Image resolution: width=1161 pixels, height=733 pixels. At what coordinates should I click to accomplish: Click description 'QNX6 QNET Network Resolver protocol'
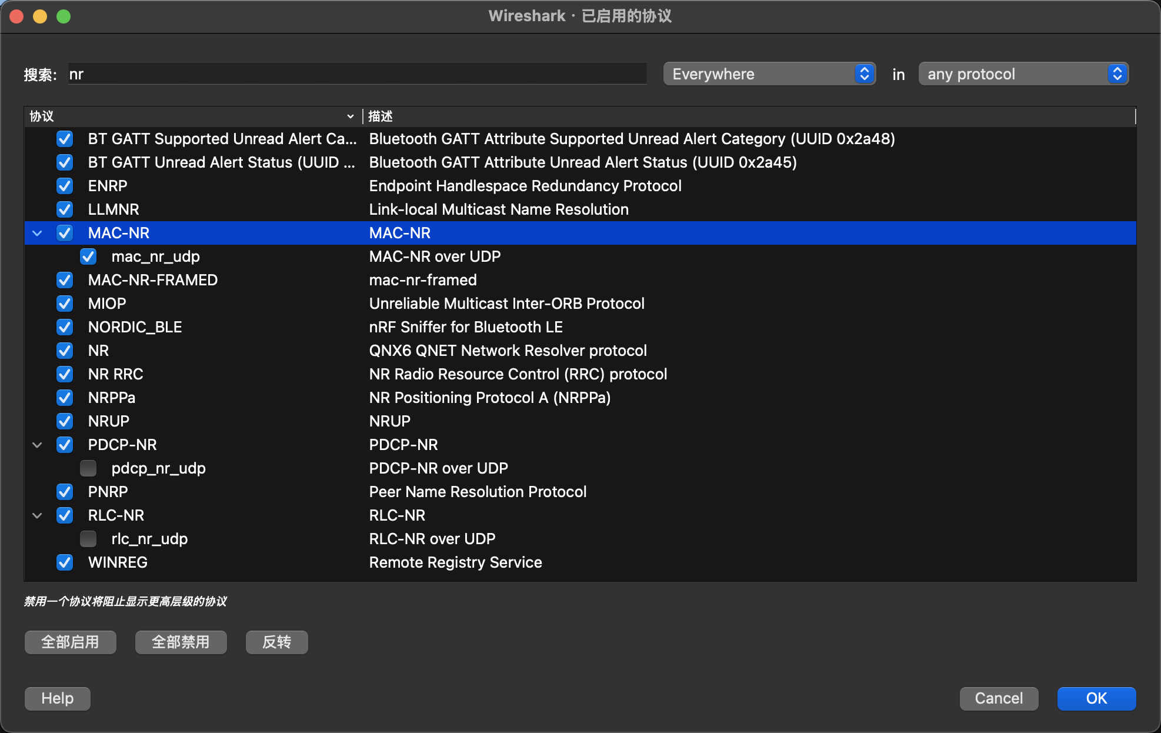(508, 351)
